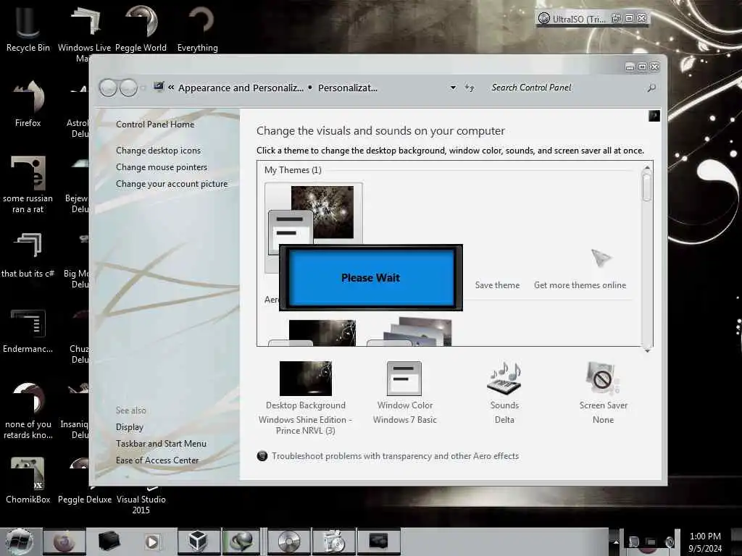Open the Screen Saver settings icon
742x556 pixels.
603,378
